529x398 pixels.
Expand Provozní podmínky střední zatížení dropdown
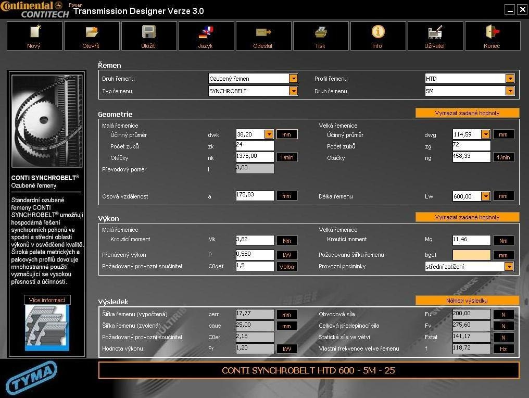pos(509,266)
